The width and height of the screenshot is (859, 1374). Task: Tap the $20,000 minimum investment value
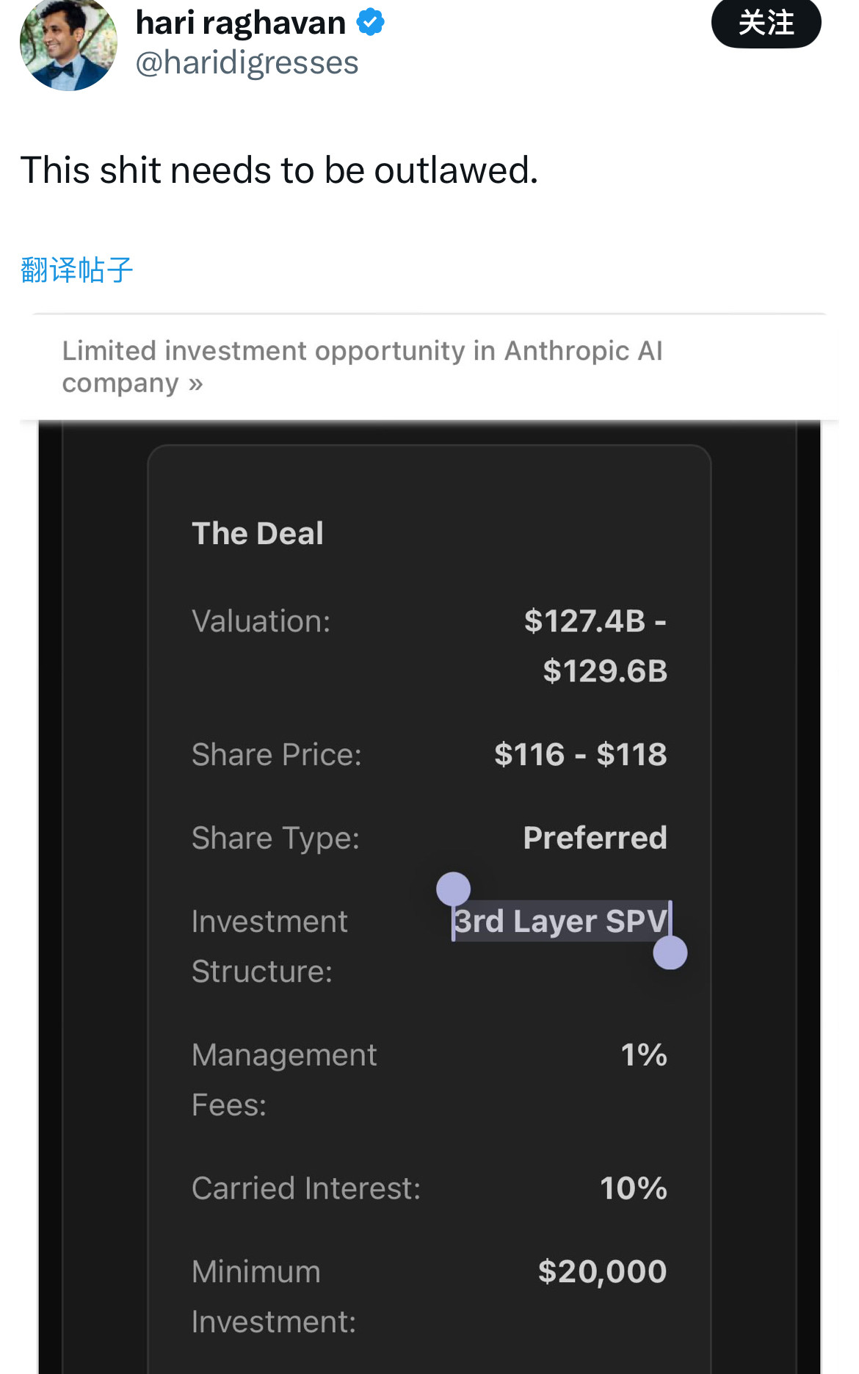tap(602, 1271)
